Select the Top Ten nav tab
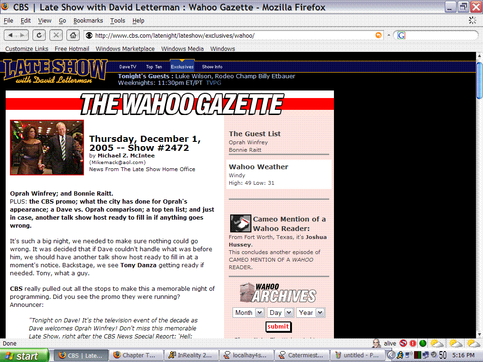 coord(154,67)
